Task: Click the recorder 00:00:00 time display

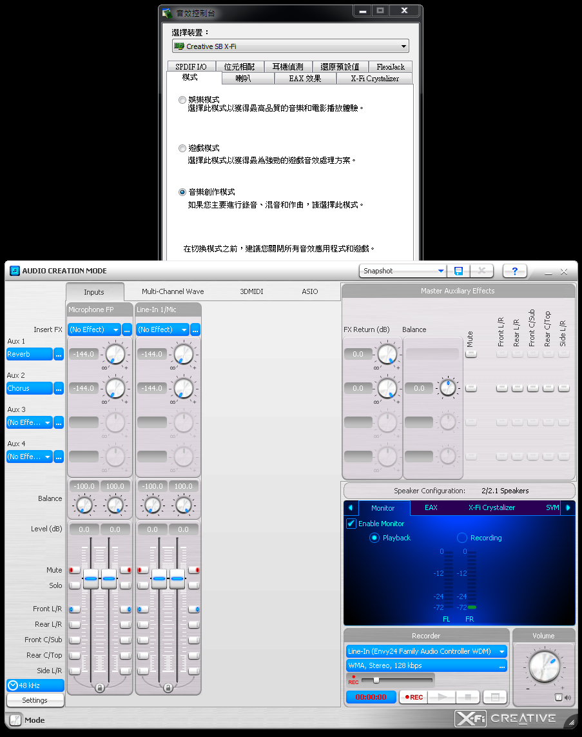Action: (x=371, y=697)
